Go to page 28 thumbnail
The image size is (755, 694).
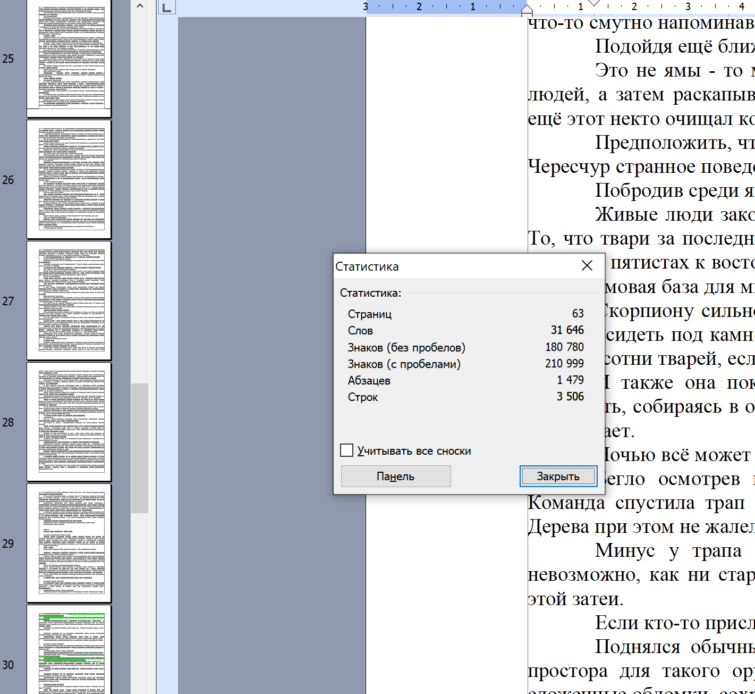pos(69,422)
